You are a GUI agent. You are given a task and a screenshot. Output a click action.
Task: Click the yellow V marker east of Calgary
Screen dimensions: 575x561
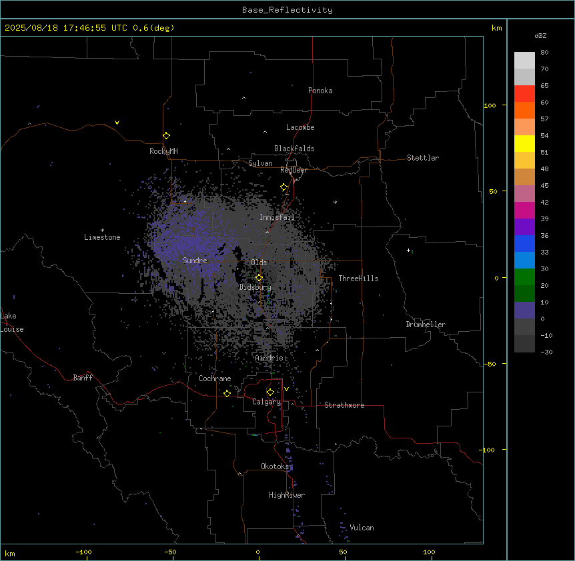[286, 389]
